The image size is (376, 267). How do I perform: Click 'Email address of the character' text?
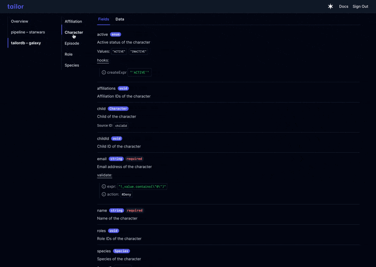(x=125, y=167)
